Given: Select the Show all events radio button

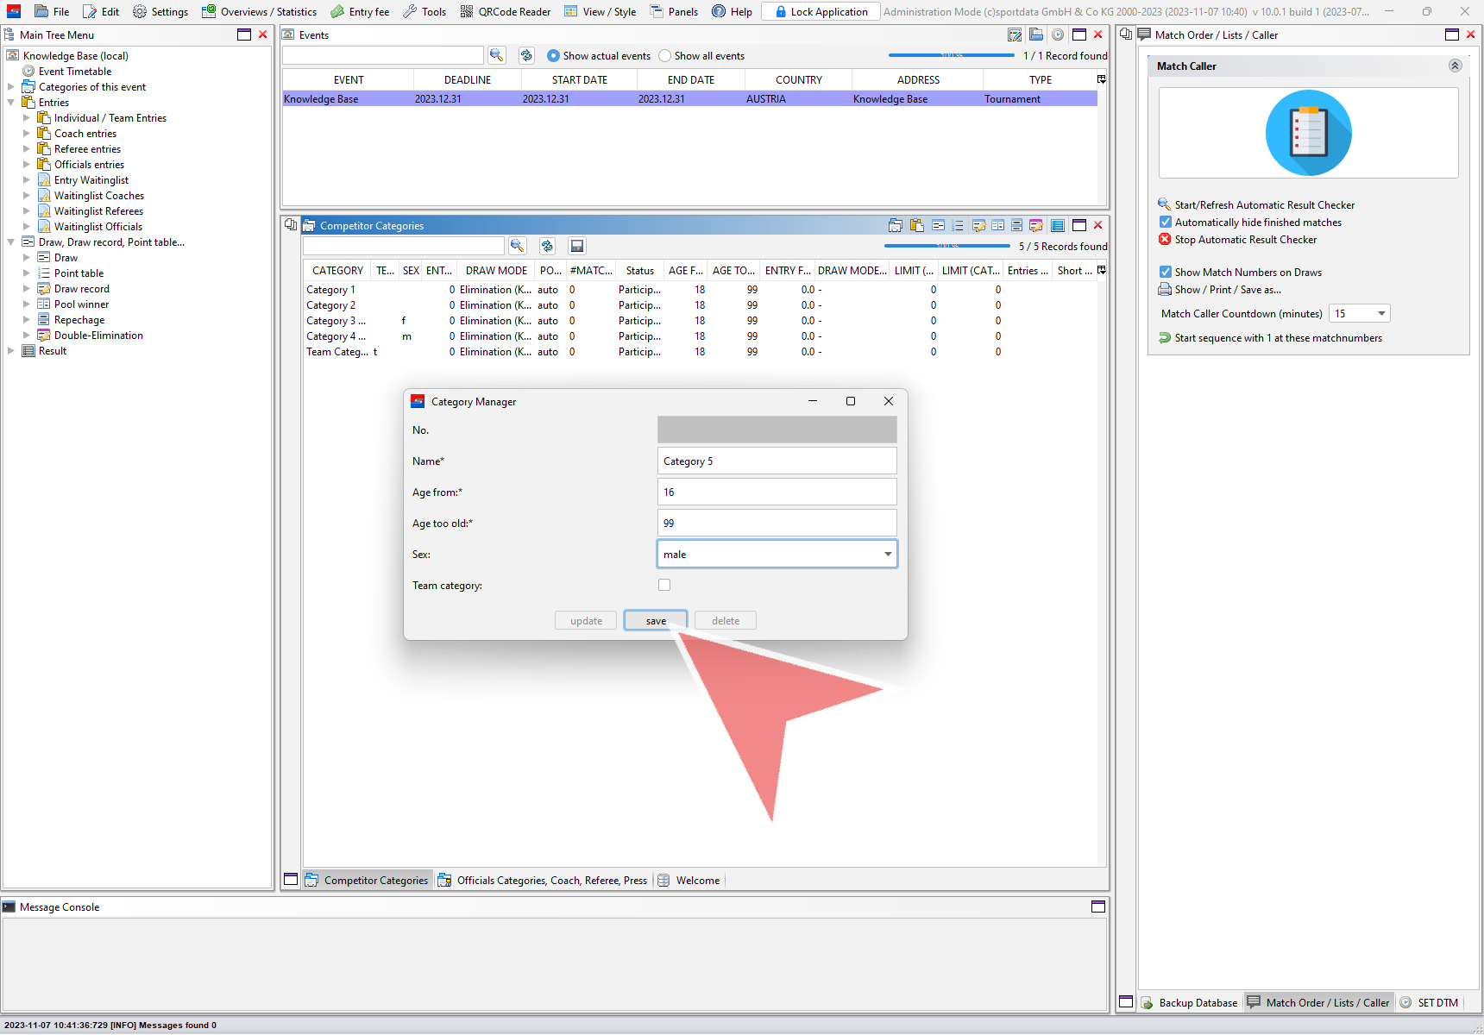Looking at the screenshot, I should (x=664, y=56).
